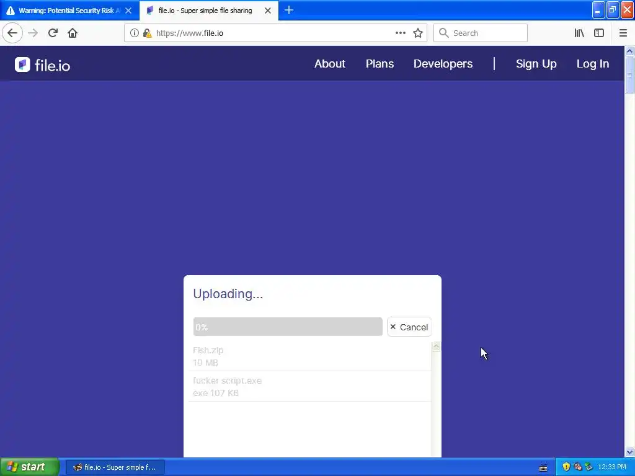Restore down the browser window
635x476 pixels.
point(612,10)
